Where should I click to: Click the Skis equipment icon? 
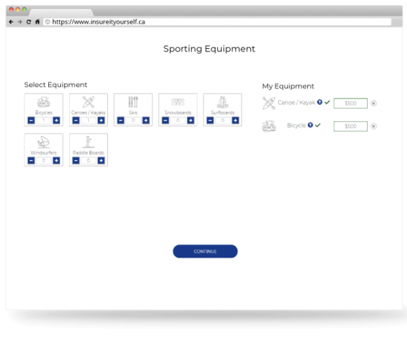133,102
